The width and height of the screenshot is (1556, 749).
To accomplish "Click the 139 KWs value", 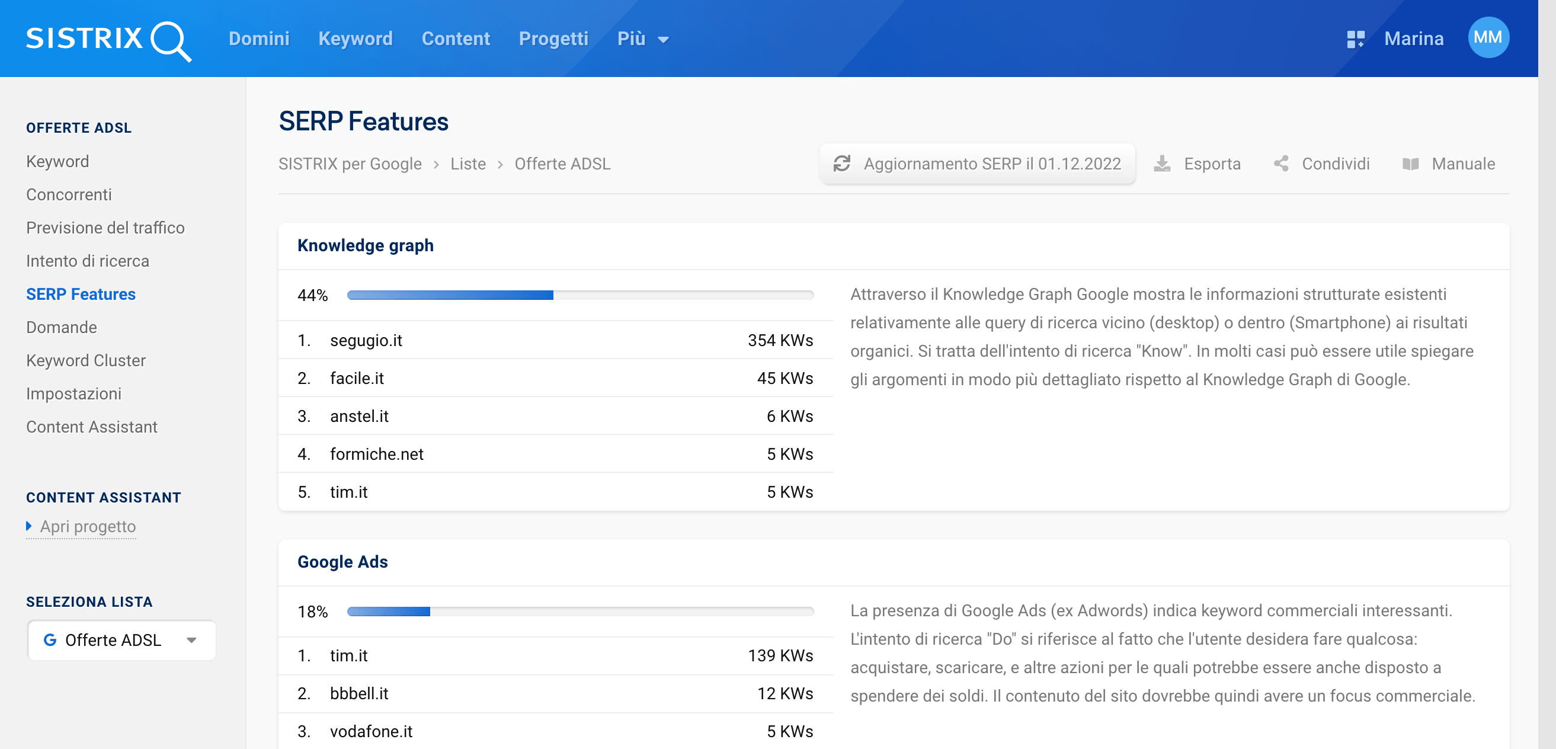I will click(x=780, y=655).
